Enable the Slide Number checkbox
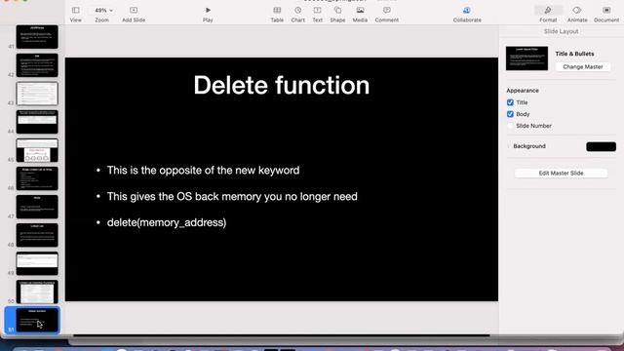The width and height of the screenshot is (624, 351). pyautogui.click(x=510, y=126)
